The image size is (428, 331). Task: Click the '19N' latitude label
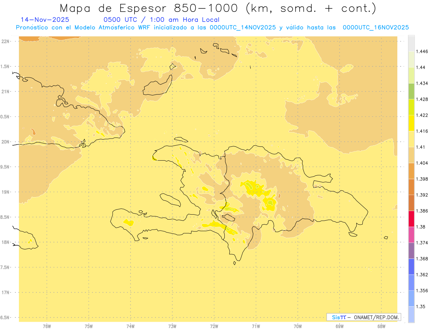pyautogui.click(x=5, y=192)
